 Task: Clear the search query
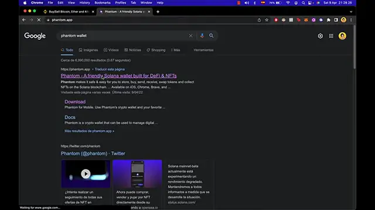(190, 36)
